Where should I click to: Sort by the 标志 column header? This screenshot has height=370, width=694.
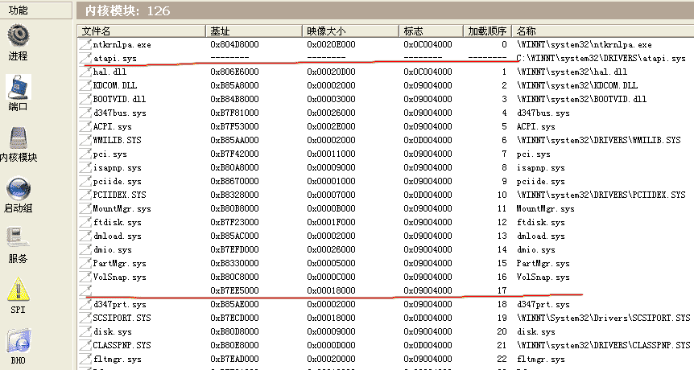[431, 31]
